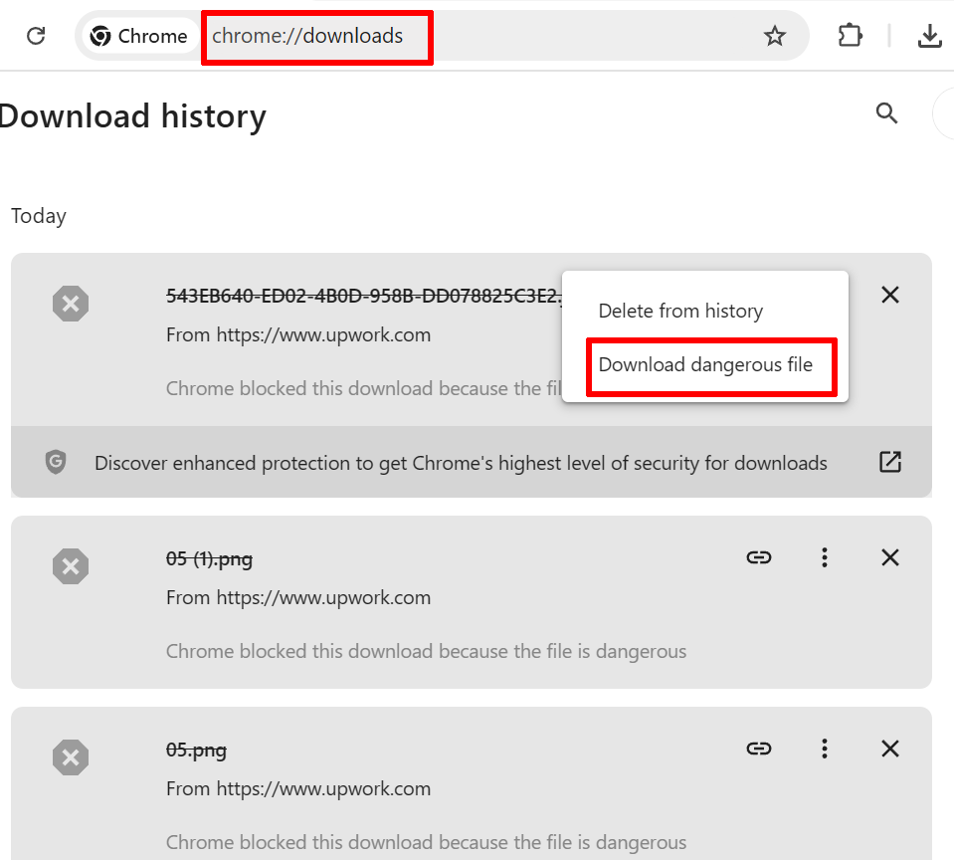Open enhanced protection external link icon
Screen dimensions: 954x860
pyautogui.click(x=889, y=462)
